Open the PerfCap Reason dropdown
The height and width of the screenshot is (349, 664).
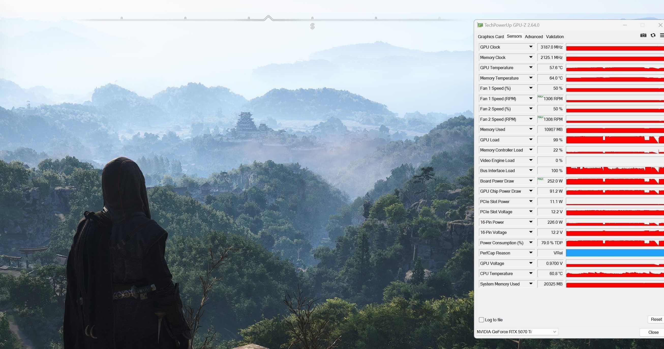tap(531, 253)
